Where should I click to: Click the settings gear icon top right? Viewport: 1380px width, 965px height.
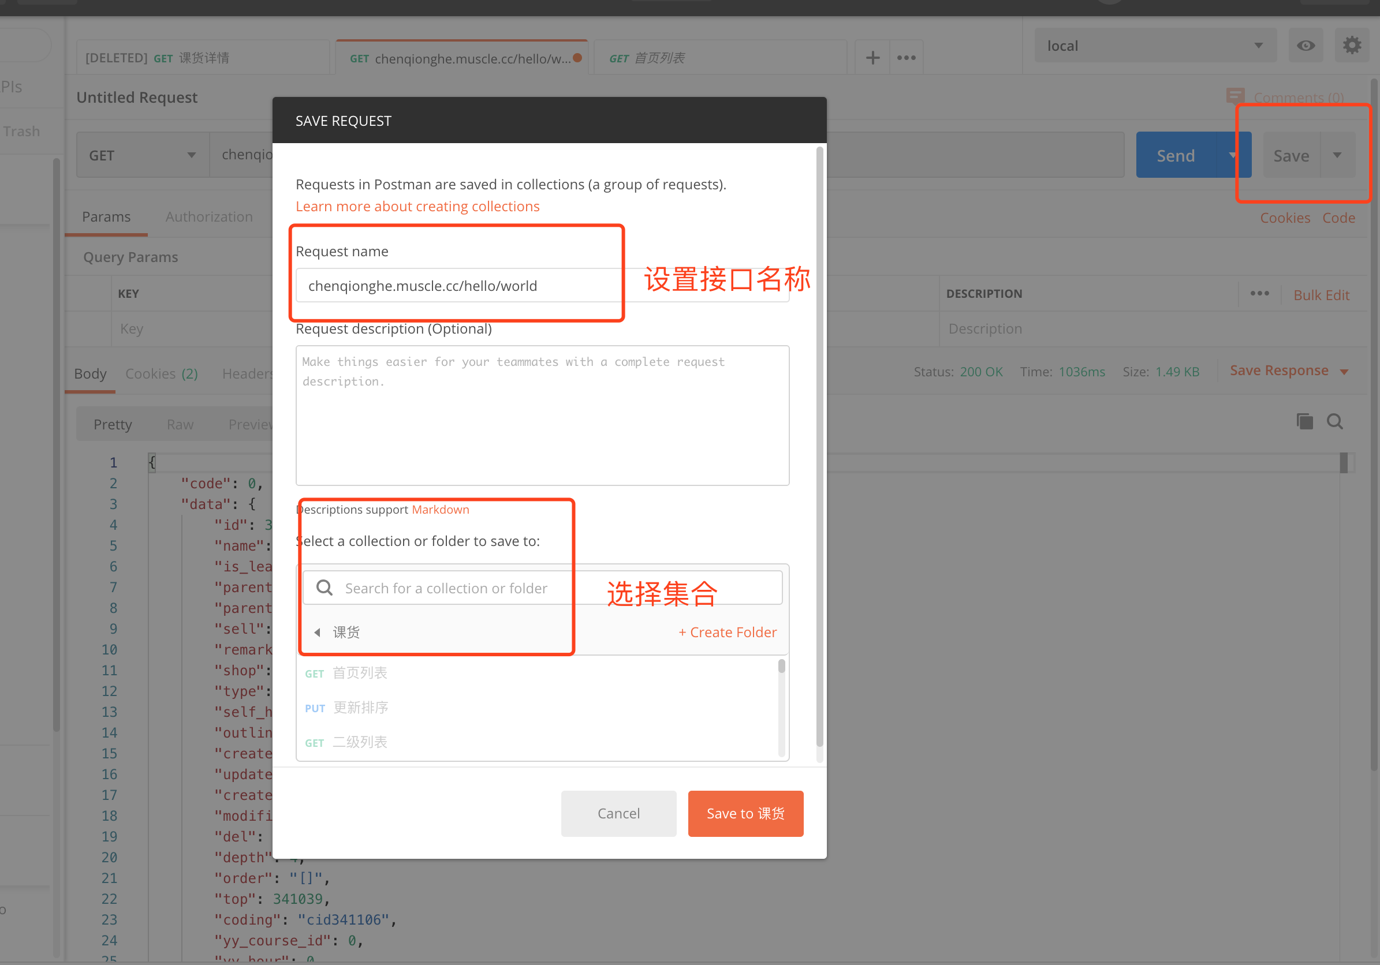point(1353,45)
